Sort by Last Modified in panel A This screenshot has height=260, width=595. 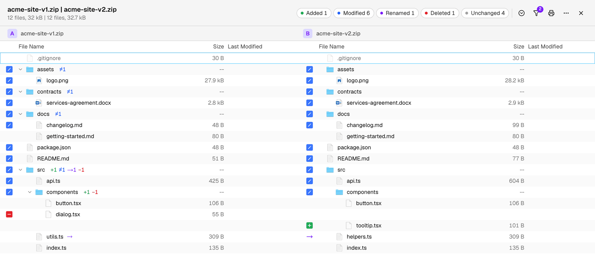pos(245,46)
